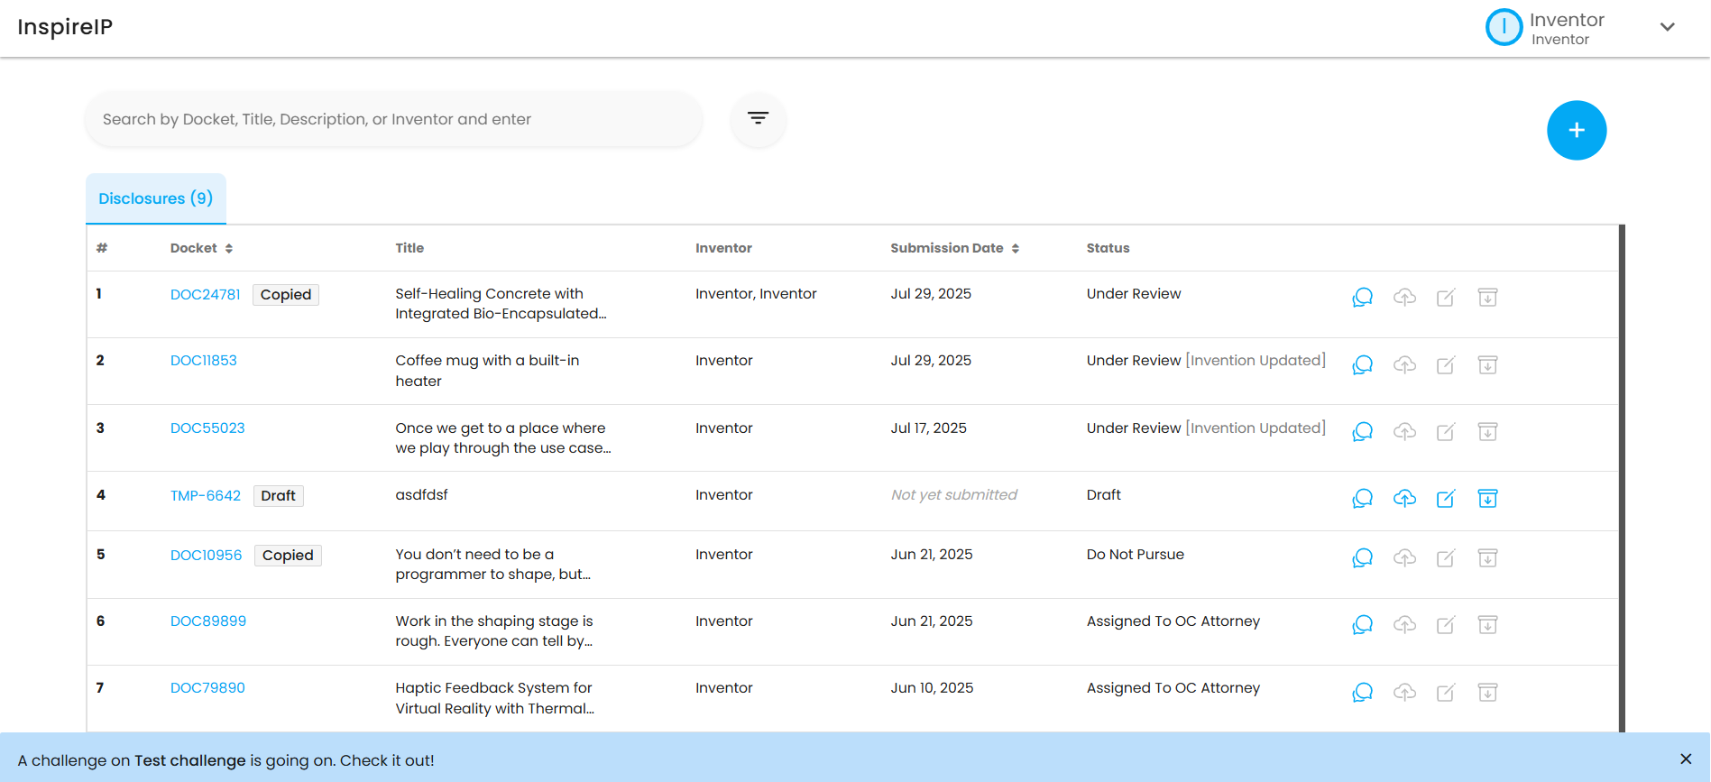Click the InspireIP logo
Image resolution: width=1711 pixels, height=782 pixels.
(65, 27)
